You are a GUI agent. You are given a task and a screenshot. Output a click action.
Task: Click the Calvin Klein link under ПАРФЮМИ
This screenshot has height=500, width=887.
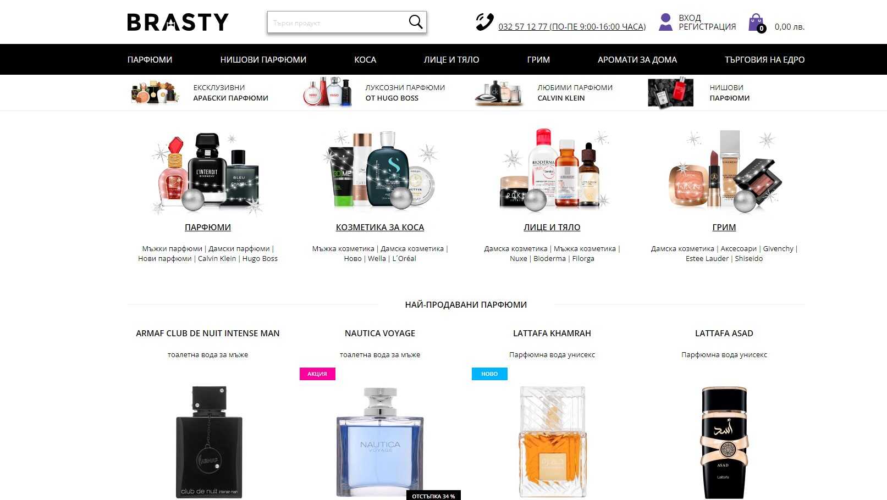pos(217,259)
